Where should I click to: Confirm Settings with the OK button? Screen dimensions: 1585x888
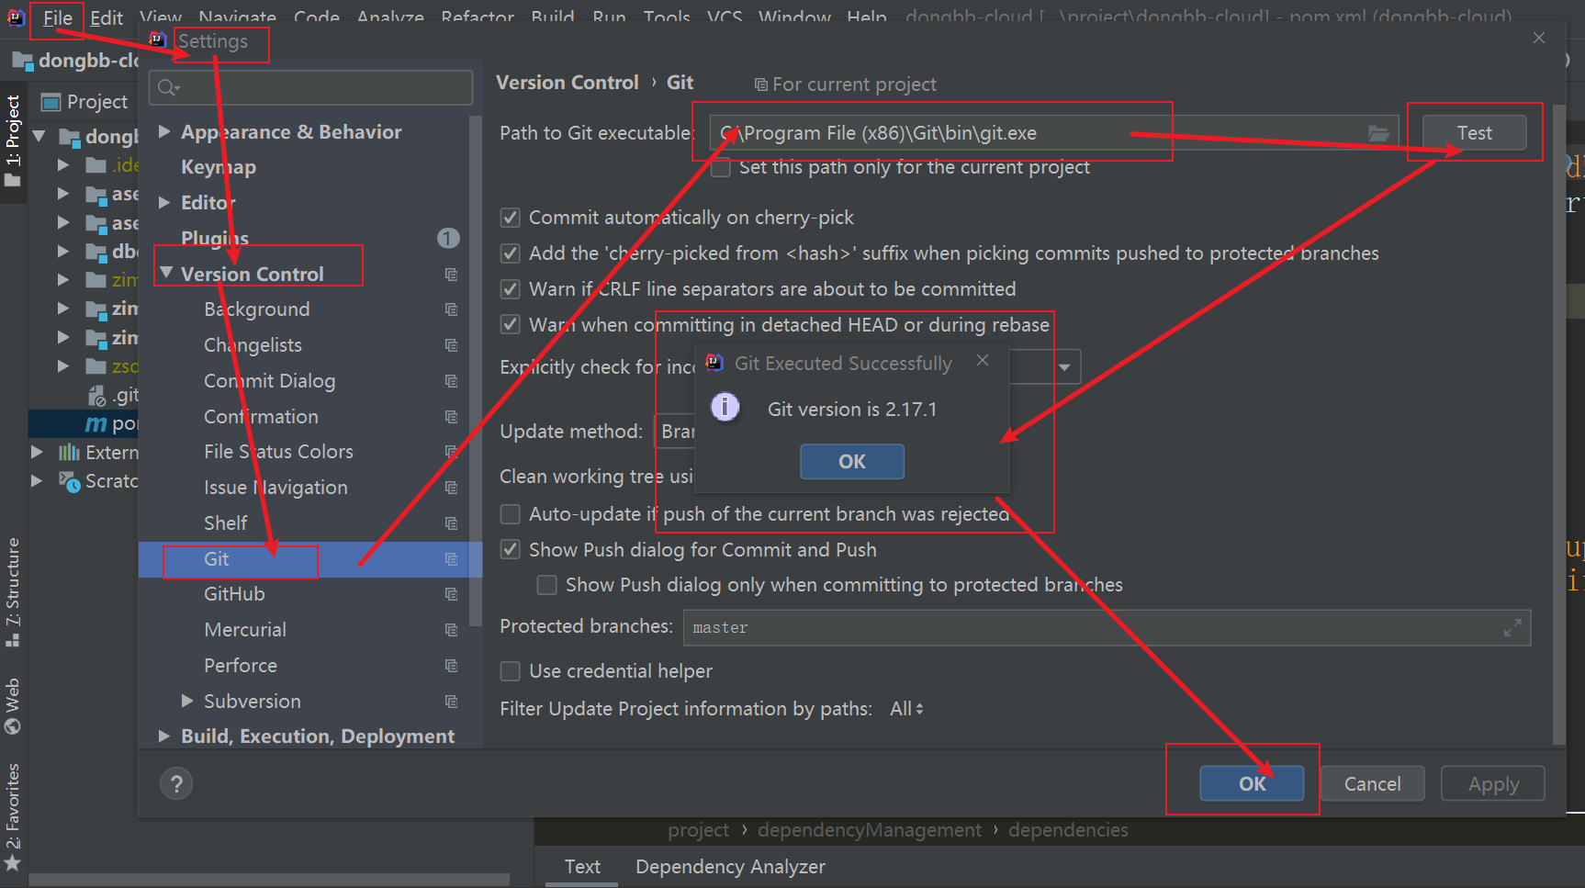tap(1252, 783)
